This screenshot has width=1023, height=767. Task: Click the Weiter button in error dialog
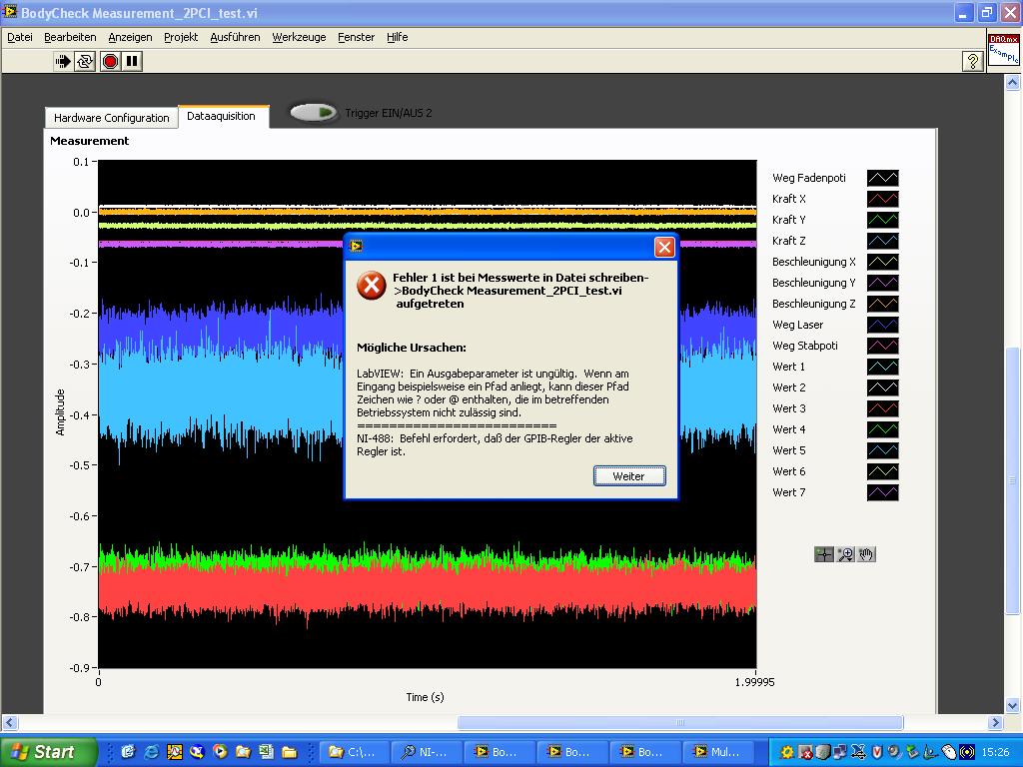pos(628,476)
